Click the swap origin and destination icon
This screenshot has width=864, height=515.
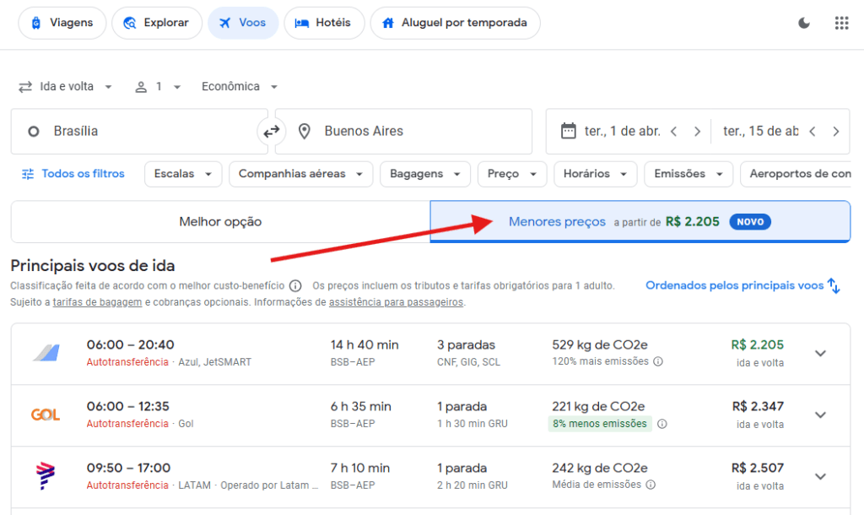coord(271,132)
